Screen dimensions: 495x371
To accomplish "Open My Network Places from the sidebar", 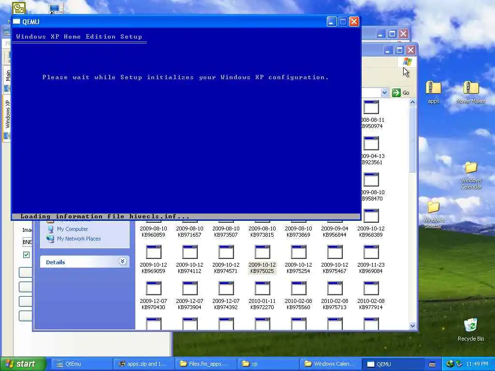I will pyautogui.click(x=79, y=239).
